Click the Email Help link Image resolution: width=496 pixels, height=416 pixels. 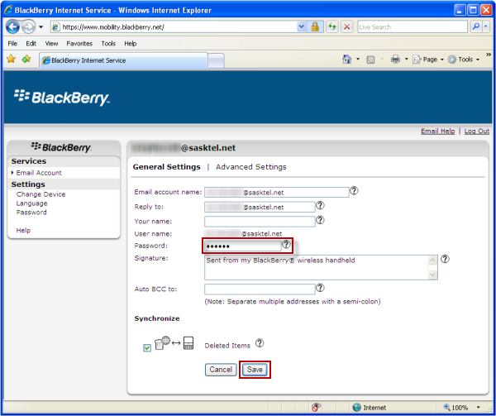437,131
